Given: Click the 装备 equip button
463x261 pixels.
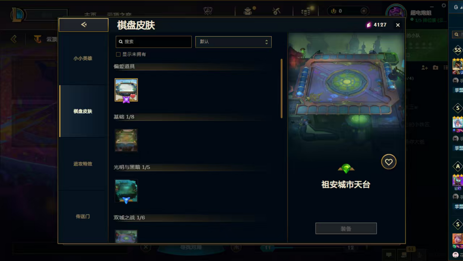Looking at the screenshot, I should click(346, 228).
